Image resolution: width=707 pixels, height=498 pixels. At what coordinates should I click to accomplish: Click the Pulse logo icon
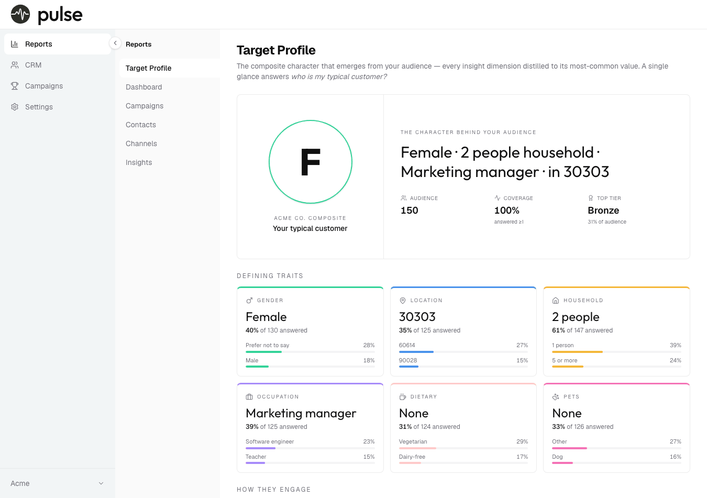20,14
